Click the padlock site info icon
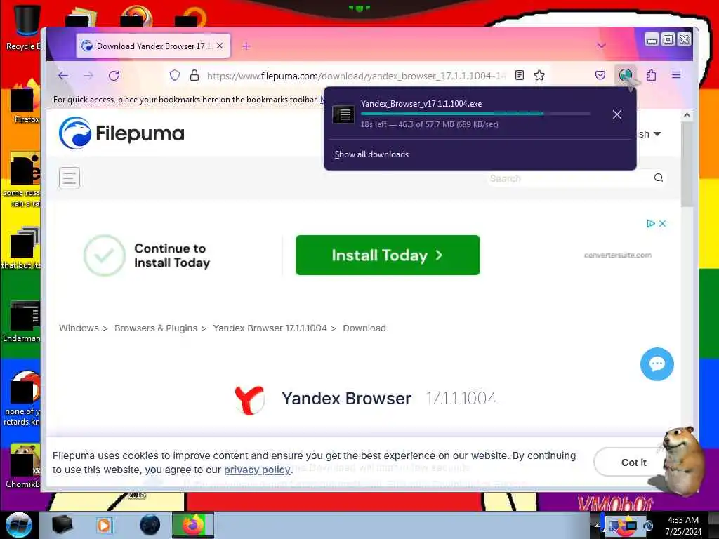The width and height of the screenshot is (719, 539). tap(194, 75)
